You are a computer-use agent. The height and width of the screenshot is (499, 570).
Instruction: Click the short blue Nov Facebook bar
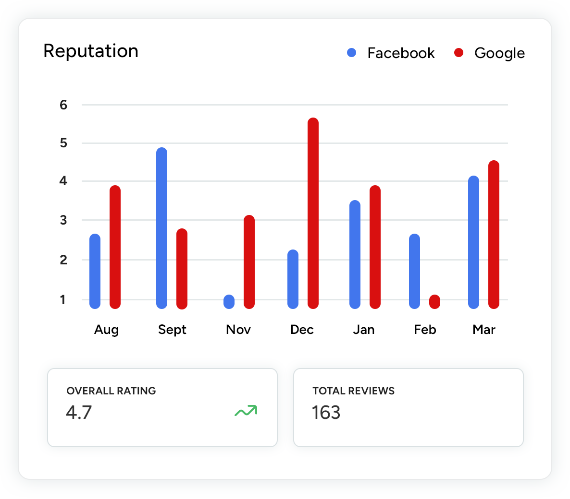tap(229, 302)
